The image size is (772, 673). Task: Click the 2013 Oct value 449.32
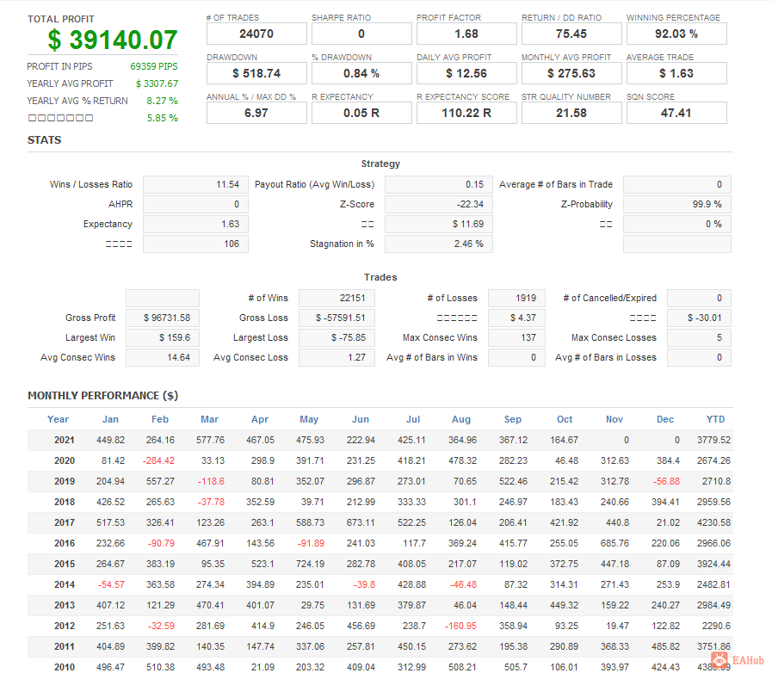click(x=565, y=606)
